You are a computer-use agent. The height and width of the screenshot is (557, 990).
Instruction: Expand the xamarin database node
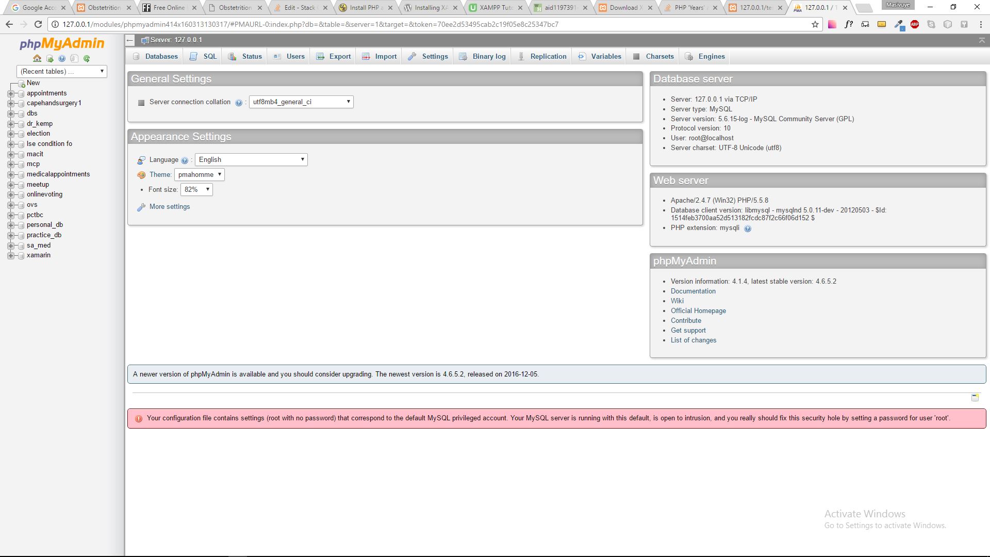(10, 256)
